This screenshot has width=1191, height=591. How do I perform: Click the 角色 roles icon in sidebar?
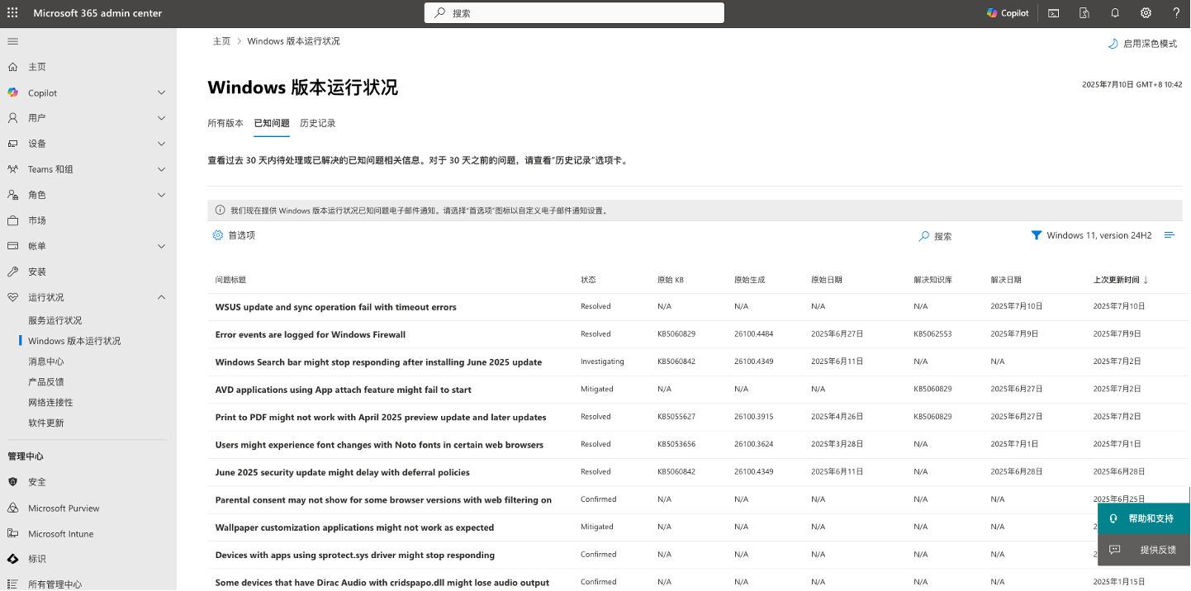point(12,195)
